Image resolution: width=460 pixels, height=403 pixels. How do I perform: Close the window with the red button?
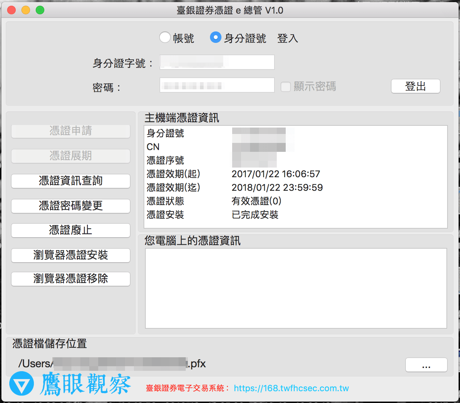(11, 10)
